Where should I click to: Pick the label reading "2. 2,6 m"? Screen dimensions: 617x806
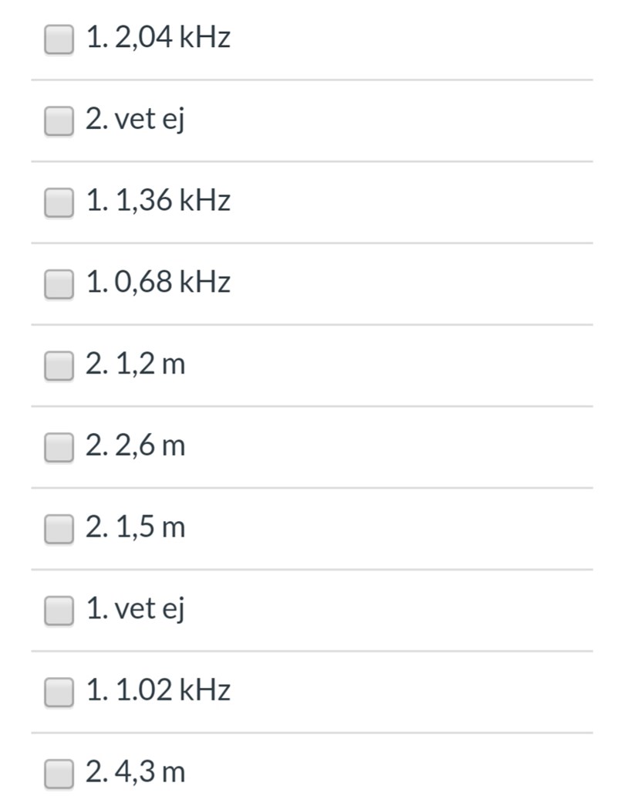(136, 446)
